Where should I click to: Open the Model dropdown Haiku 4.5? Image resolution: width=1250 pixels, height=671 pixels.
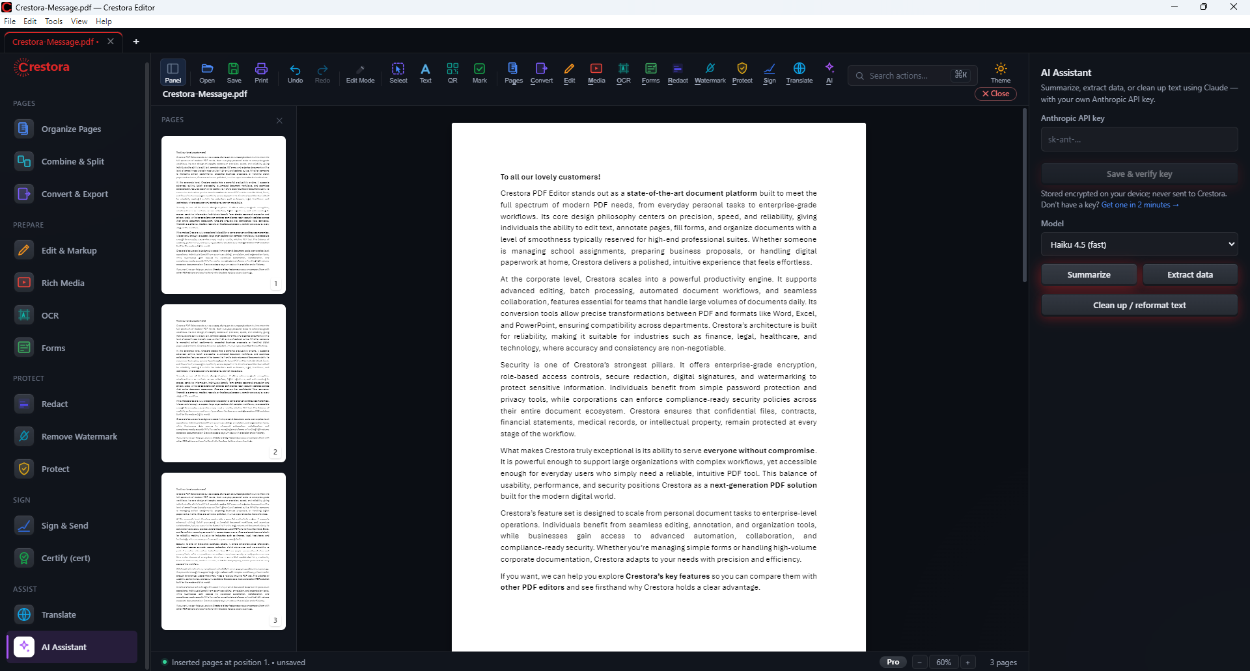click(1139, 244)
